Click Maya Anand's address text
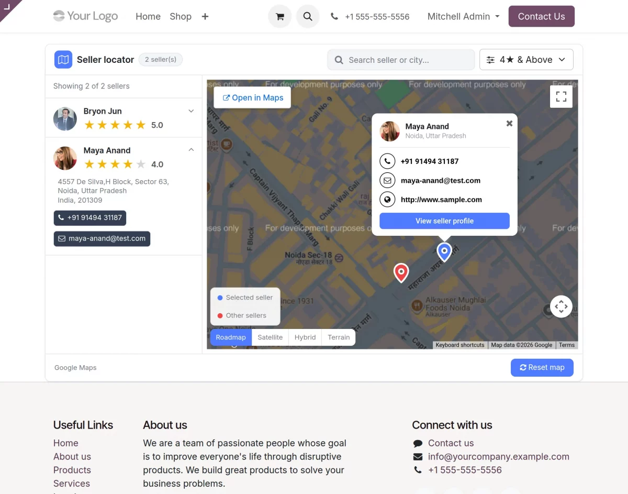628x494 pixels. (114, 191)
